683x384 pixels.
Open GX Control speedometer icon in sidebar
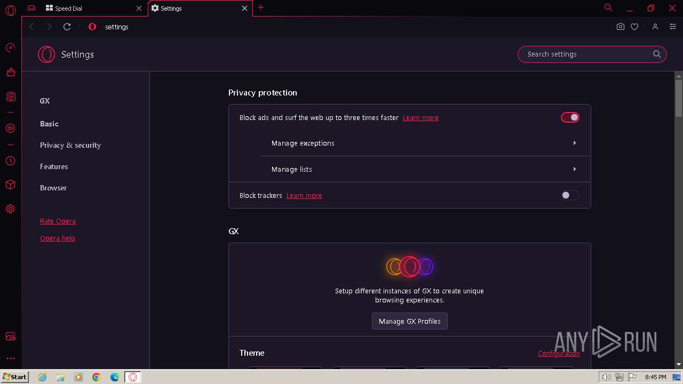(10, 48)
